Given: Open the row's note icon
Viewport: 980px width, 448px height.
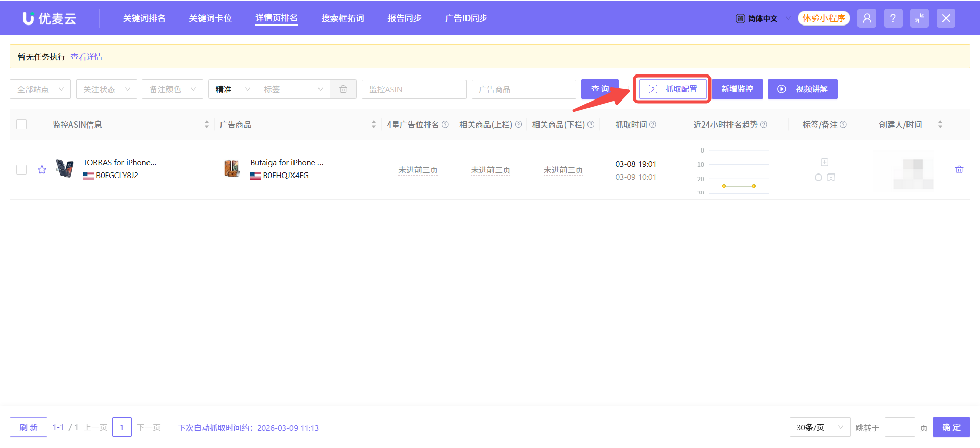Looking at the screenshot, I should point(831,178).
